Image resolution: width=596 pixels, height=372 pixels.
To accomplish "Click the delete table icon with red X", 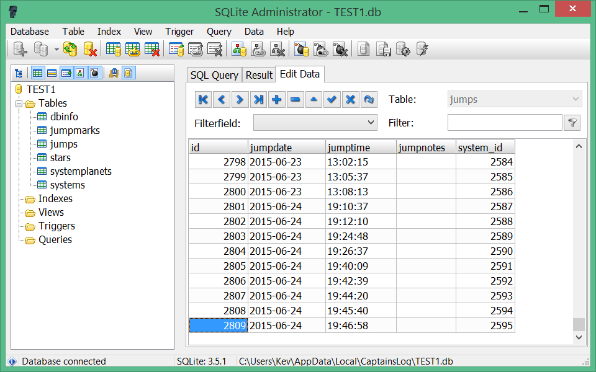I will 152,50.
